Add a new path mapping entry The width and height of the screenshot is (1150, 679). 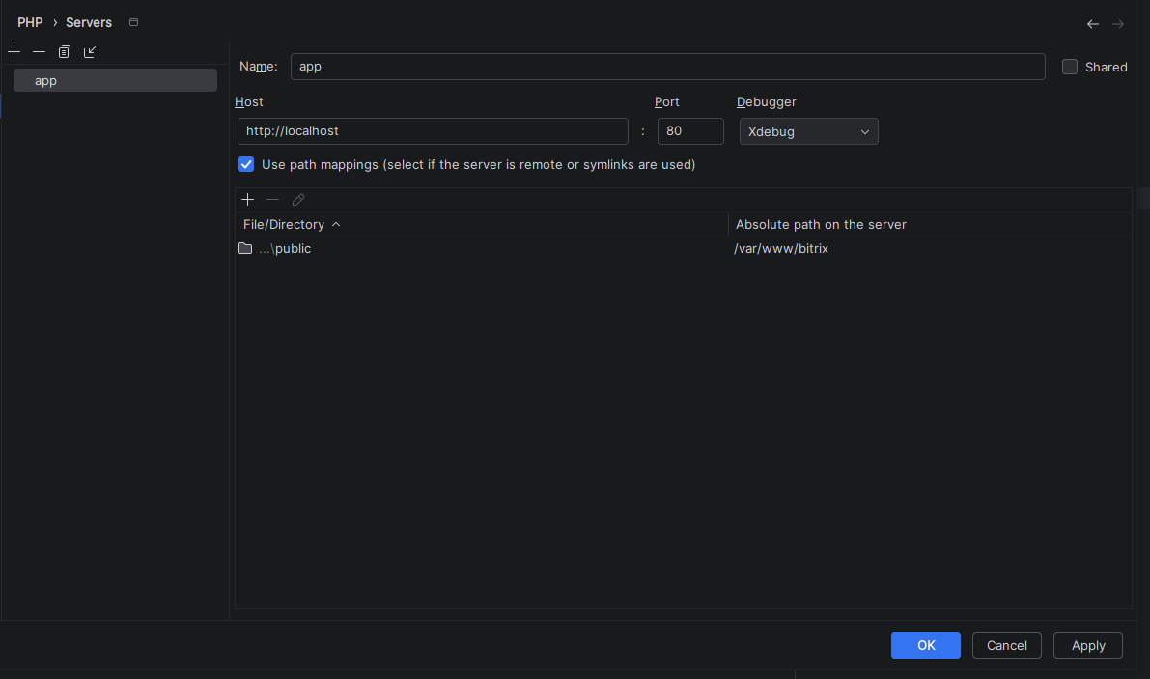248,200
